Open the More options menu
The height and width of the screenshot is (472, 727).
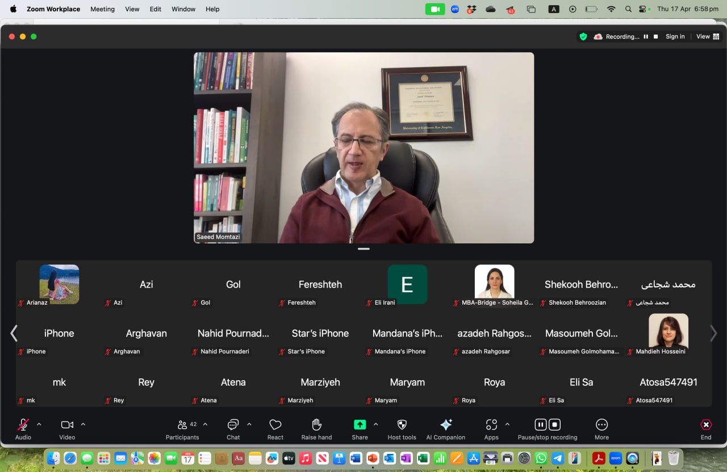pyautogui.click(x=601, y=425)
